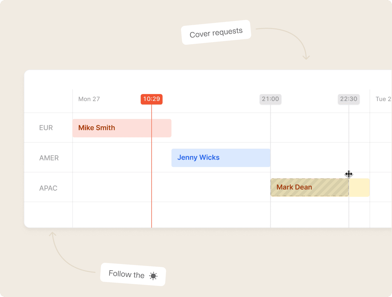
Task: Click the 21:00 time marker
Action: (x=270, y=99)
